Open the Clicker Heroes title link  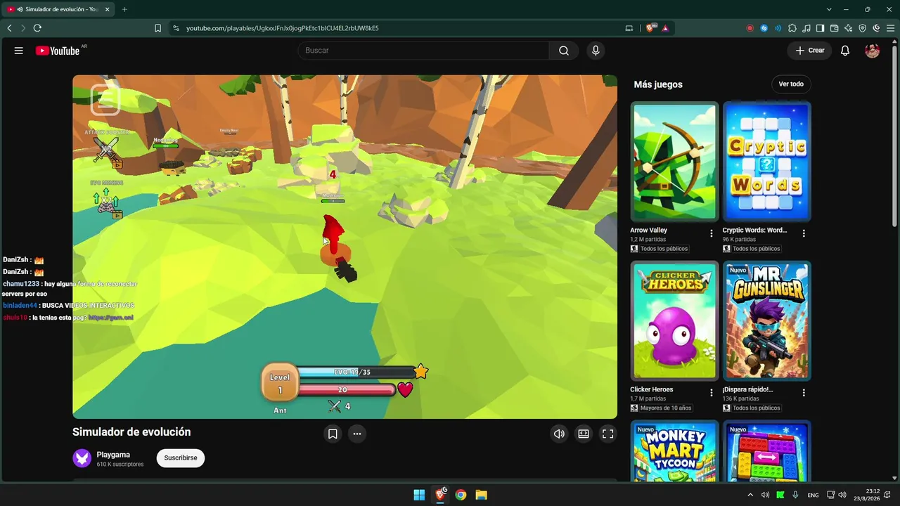click(x=652, y=389)
